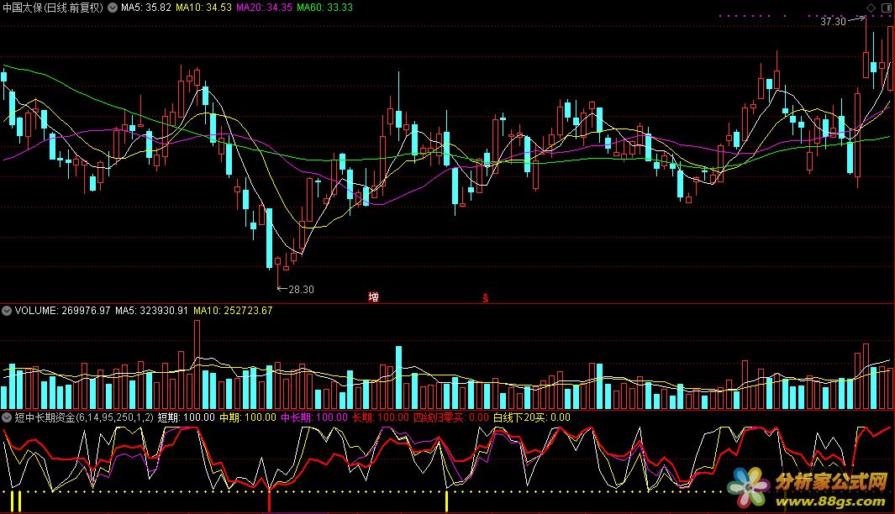The image size is (895, 514).
Task: Open the 短中长期资金 indicator dropdown circle
Action: (7, 417)
